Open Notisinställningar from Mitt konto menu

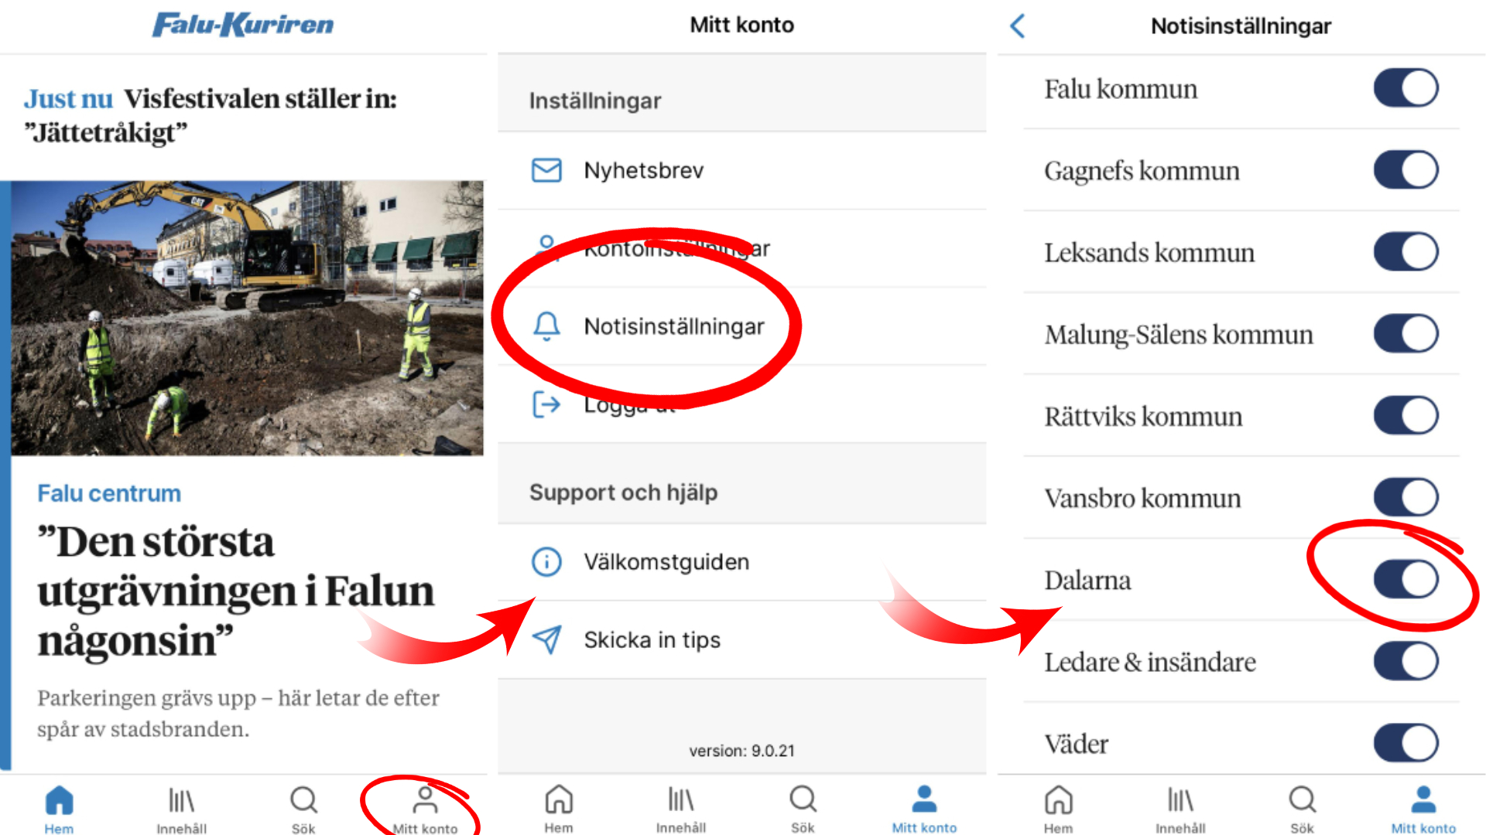pos(673,326)
